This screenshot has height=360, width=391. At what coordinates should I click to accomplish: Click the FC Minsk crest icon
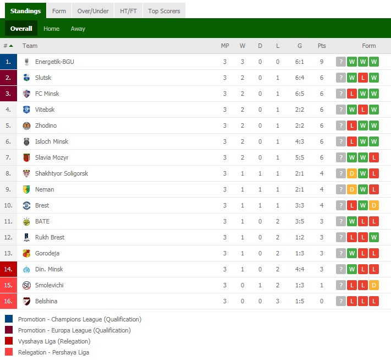[26, 94]
